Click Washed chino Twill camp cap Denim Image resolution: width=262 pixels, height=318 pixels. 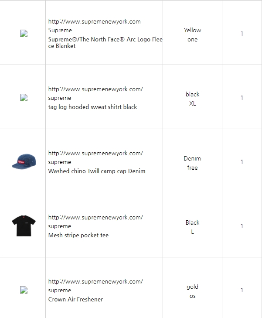tap(97, 171)
